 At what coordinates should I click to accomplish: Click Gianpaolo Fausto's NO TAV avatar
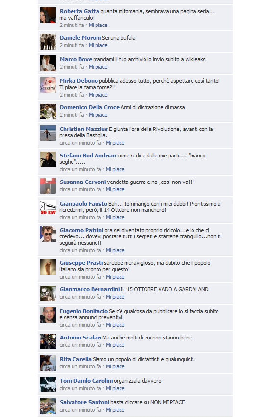click(48, 208)
